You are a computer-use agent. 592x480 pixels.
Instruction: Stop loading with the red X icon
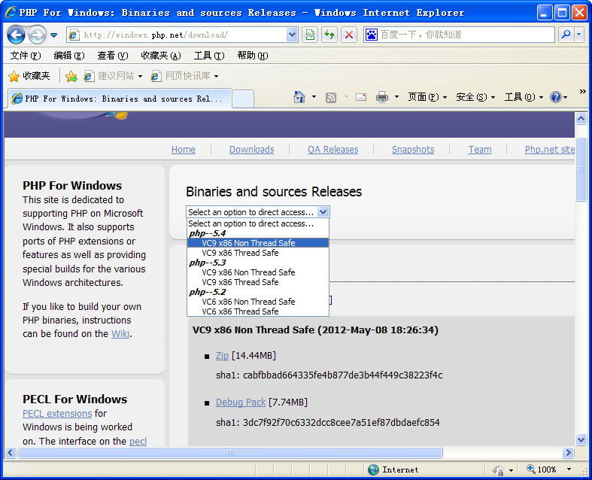[x=349, y=35]
